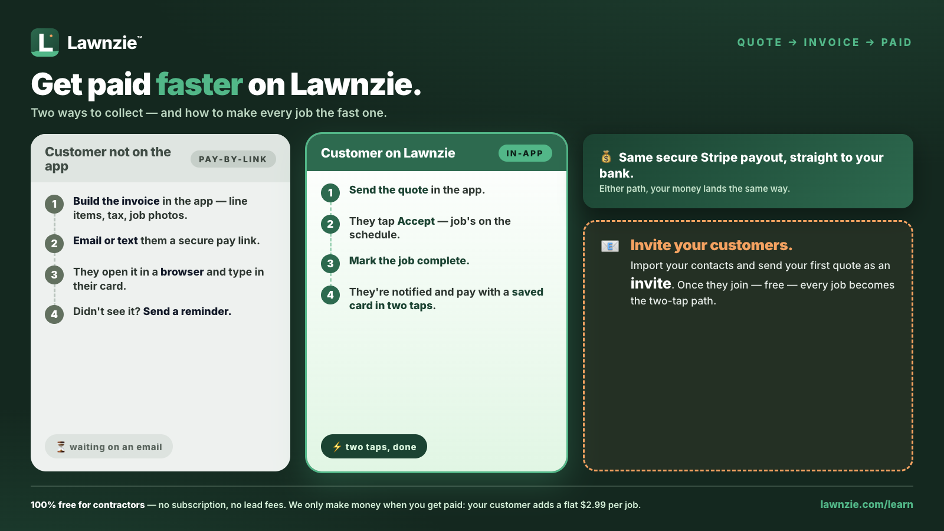944x531 pixels.
Task: Click Build the invoice in the app text
Action: [x=160, y=208]
